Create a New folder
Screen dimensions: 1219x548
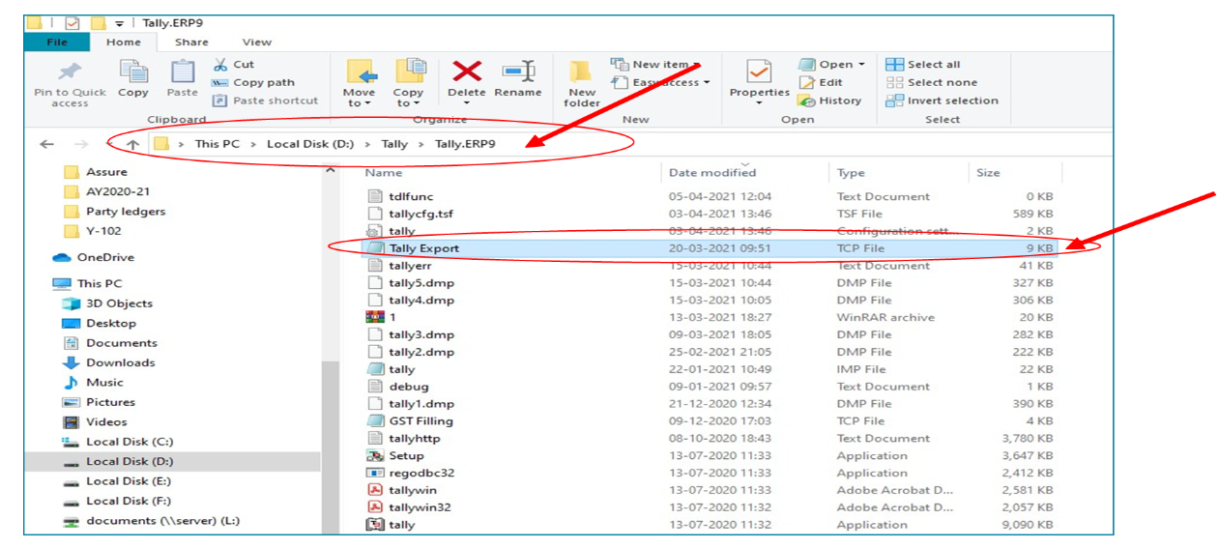pyautogui.click(x=582, y=83)
